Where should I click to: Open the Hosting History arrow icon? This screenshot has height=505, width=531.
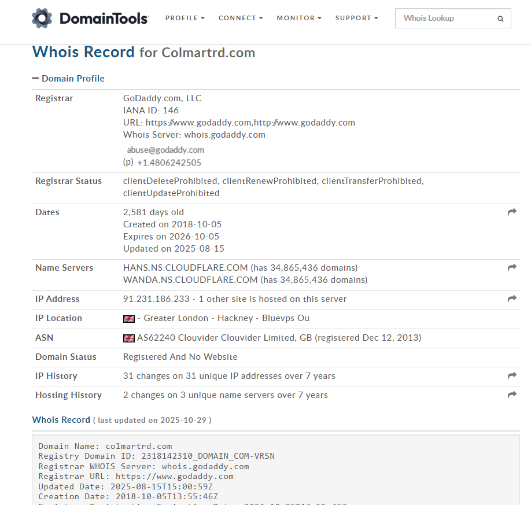click(512, 395)
